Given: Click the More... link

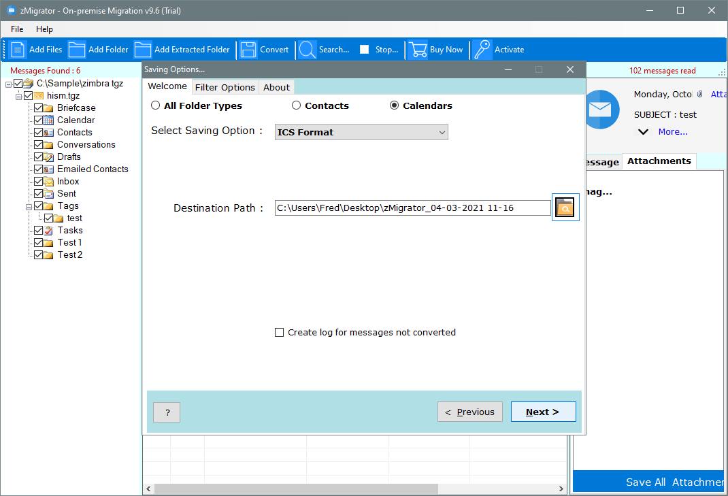Looking at the screenshot, I should [x=673, y=132].
